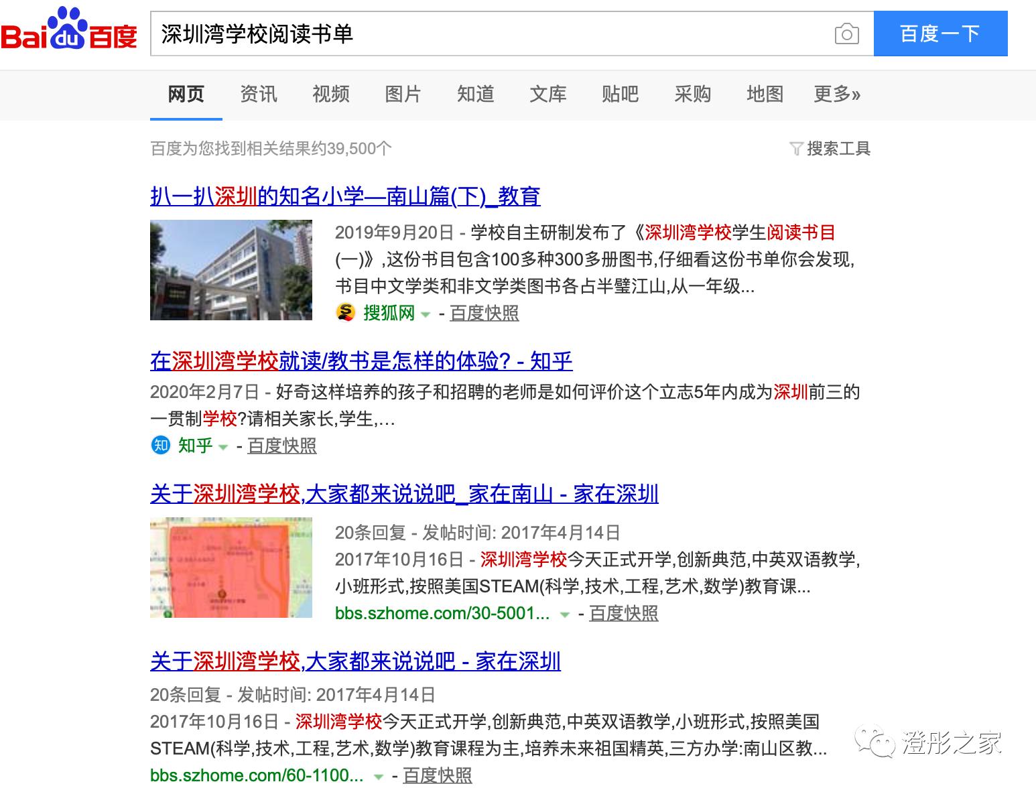Open the 在深圳湾学校就读/教书是怎样的体验 Zhihu result
Image resolution: width=1036 pixels, height=788 pixels.
(x=361, y=361)
